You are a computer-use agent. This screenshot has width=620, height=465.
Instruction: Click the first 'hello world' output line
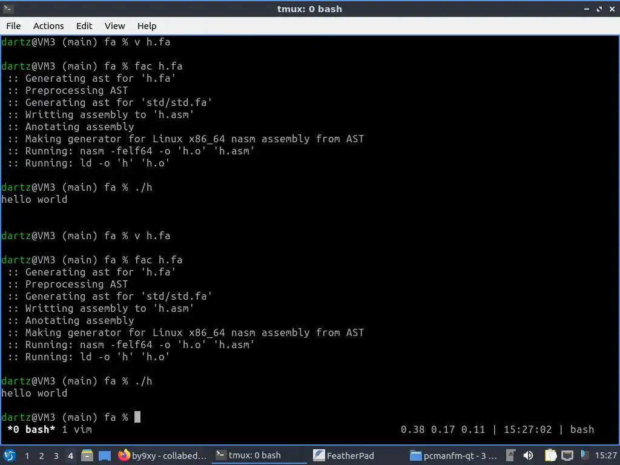35,199
